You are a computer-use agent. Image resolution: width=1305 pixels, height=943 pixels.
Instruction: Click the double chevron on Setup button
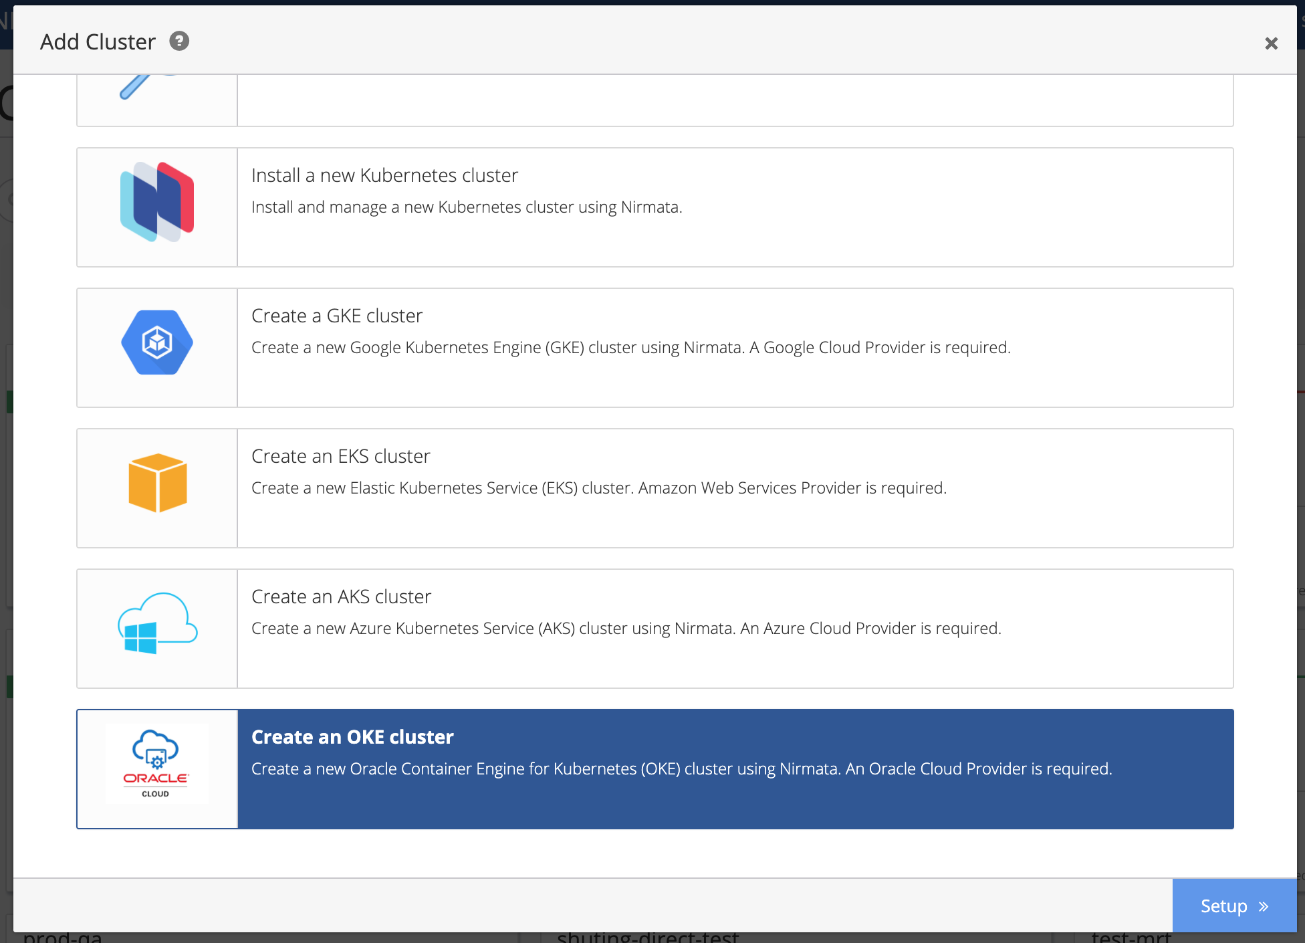point(1264,907)
